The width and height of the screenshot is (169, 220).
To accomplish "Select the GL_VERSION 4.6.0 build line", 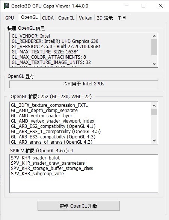I will coord(56,46).
